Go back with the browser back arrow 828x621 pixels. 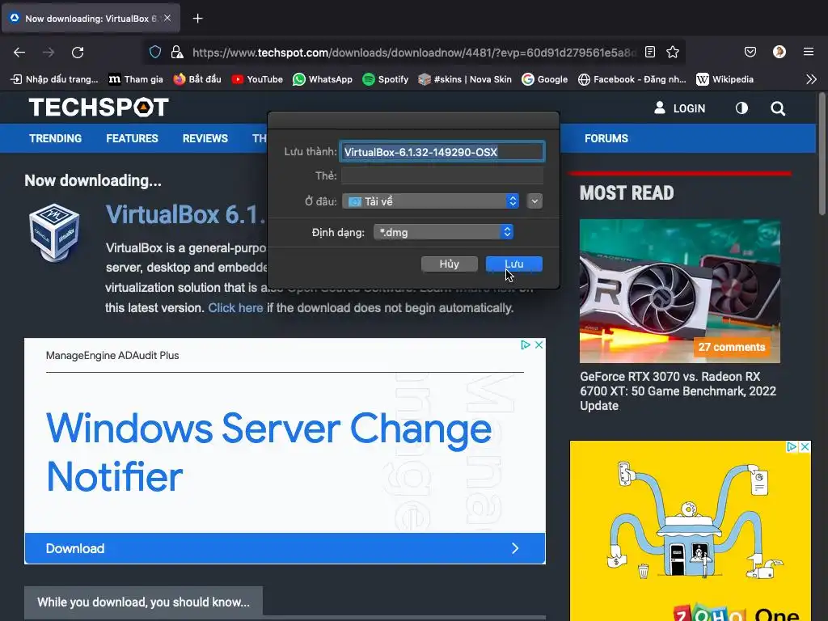19,53
